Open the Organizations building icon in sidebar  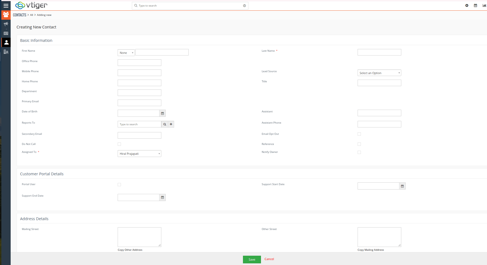tap(6, 52)
